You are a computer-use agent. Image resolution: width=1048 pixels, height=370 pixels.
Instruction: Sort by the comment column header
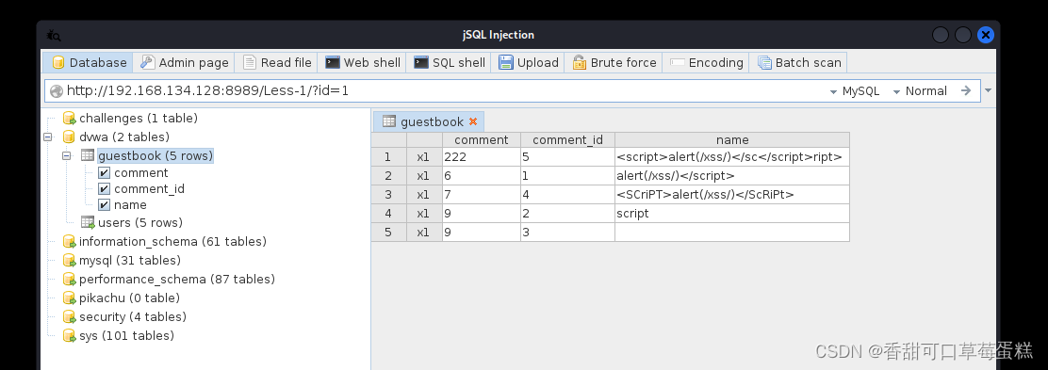tap(482, 139)
